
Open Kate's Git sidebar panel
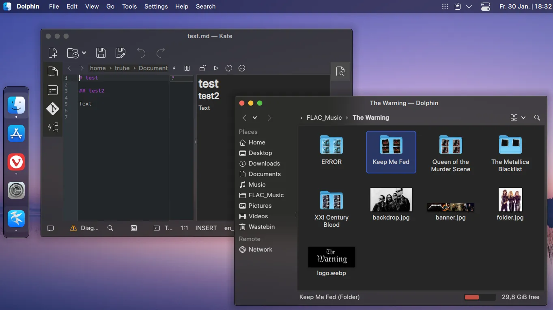tap(53, 108)
